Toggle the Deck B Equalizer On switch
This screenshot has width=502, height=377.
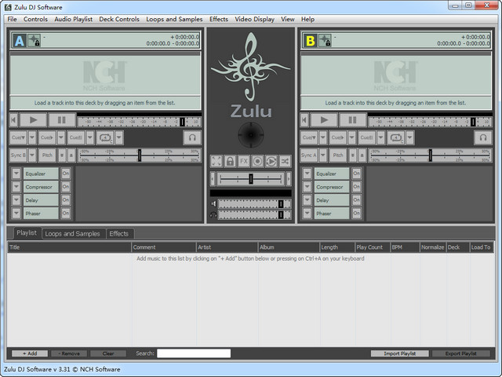click(x=356, y=174)
